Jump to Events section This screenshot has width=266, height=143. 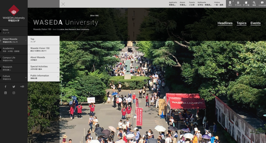tap(256, 23)
